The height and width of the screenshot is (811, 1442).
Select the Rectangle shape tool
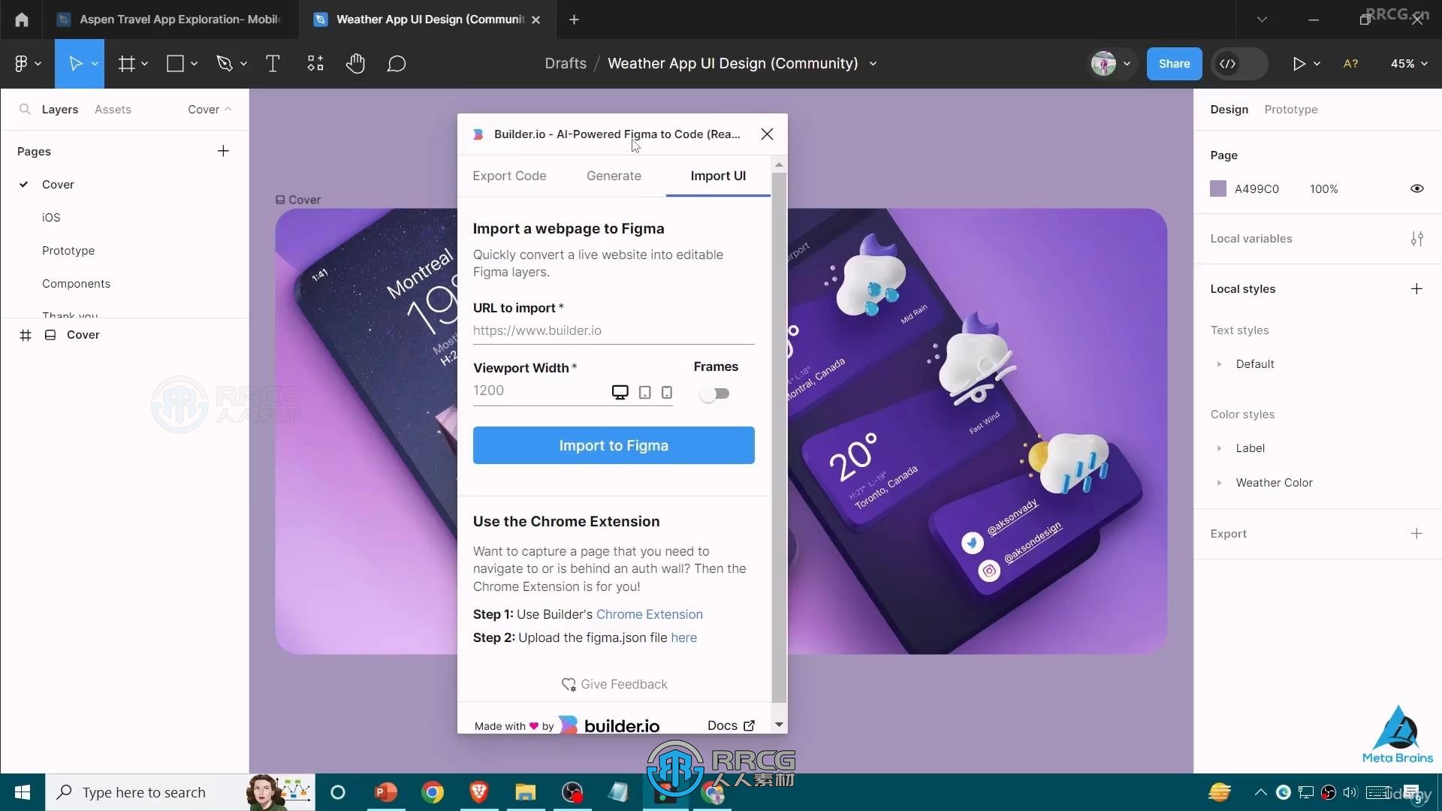coord(175,64)
